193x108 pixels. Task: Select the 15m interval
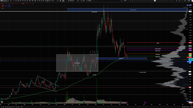point(32,1)
